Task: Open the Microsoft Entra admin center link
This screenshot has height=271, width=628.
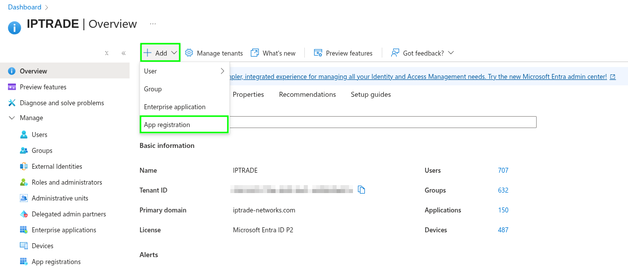Action: pos(418,77)
